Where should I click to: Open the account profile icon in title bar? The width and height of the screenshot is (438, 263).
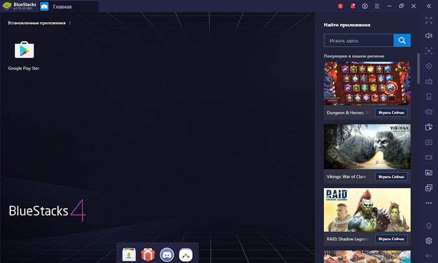click(x=365, y=6)
